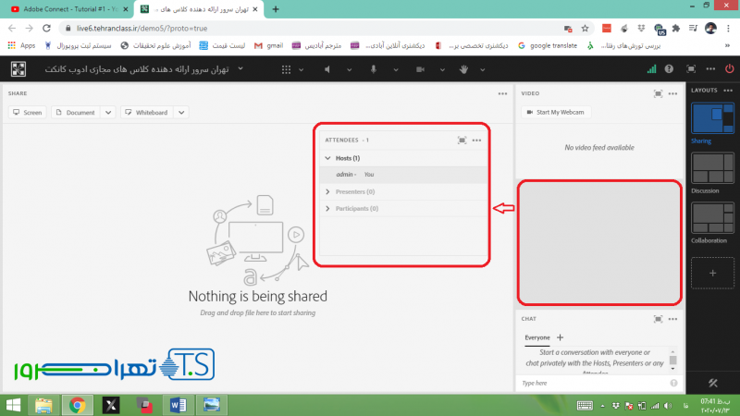740x416 pixels.
Task: Switch to the Adobe Connect Tutorial browser tab
Action: pos(65,8)
